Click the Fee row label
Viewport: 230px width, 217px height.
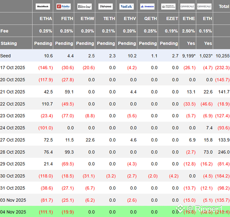(4, 31)
